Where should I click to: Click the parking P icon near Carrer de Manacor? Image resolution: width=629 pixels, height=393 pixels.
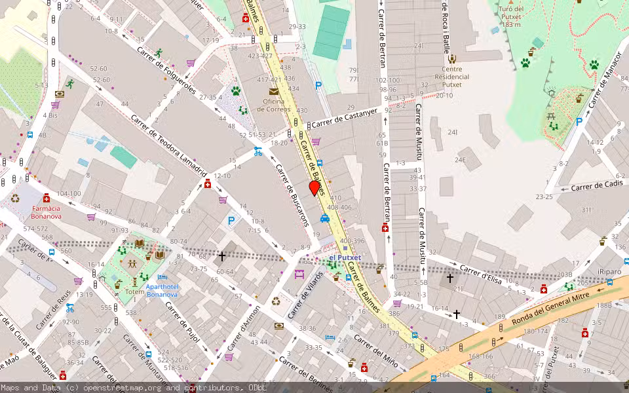click(x=579, y=121)
